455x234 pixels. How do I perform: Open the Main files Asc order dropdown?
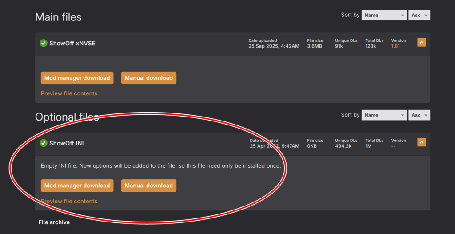tap(419, 15)
